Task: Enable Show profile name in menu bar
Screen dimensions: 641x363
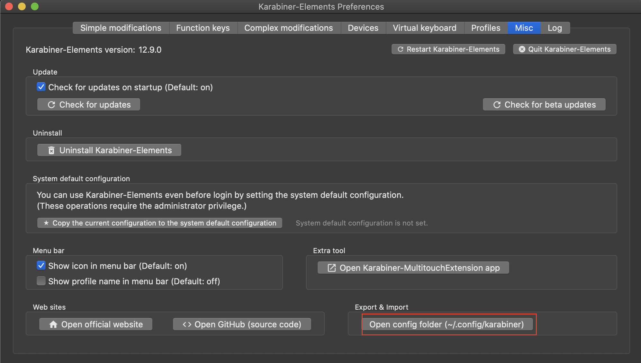Action: (41, 281)
